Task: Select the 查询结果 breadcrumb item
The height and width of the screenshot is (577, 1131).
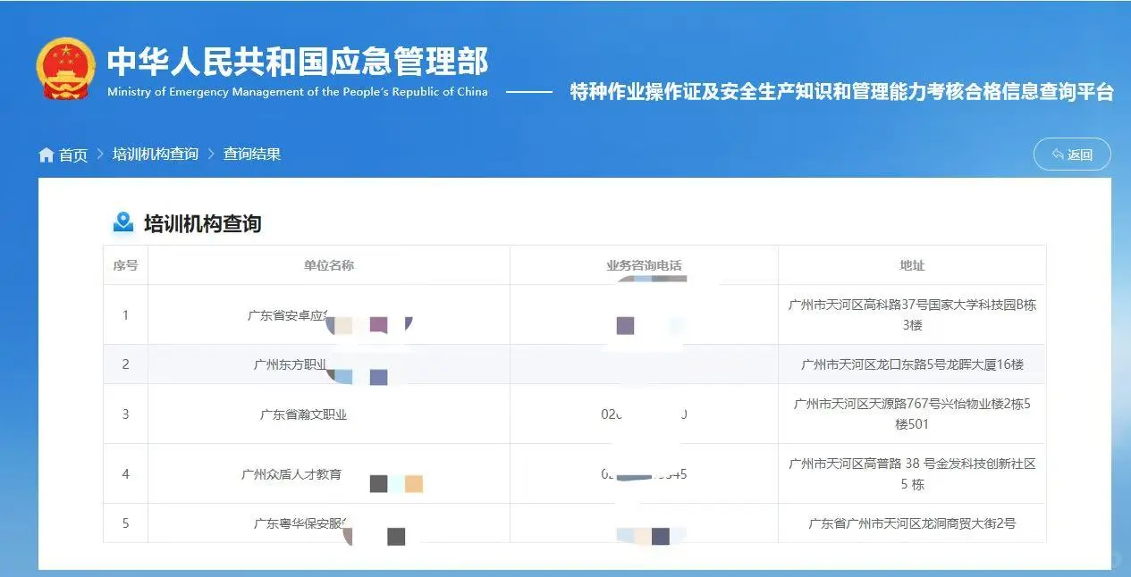Action: pos(251,154)
